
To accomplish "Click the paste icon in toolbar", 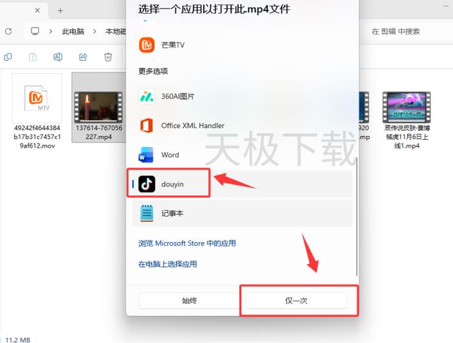I will click(32, 57).
